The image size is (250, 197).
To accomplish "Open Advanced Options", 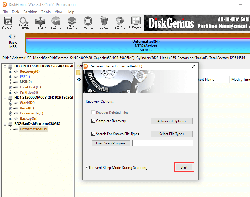I will pos(172,121).
